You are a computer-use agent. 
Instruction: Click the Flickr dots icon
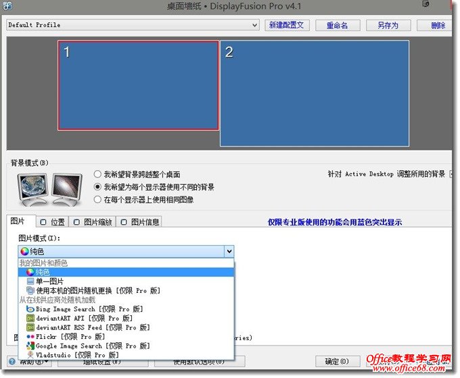point(30,336)
